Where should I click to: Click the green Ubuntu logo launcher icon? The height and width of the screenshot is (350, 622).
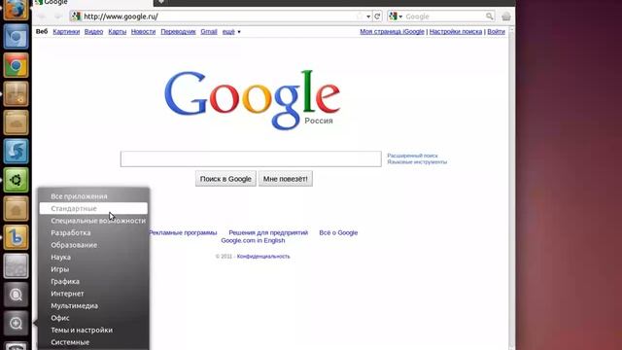point(16,180)
